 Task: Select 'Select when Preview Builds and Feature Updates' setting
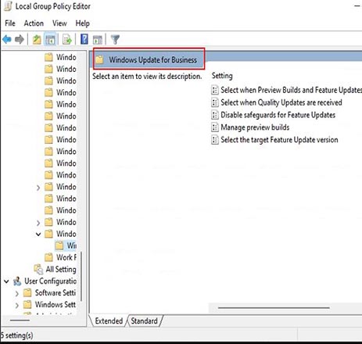[291, 90]
